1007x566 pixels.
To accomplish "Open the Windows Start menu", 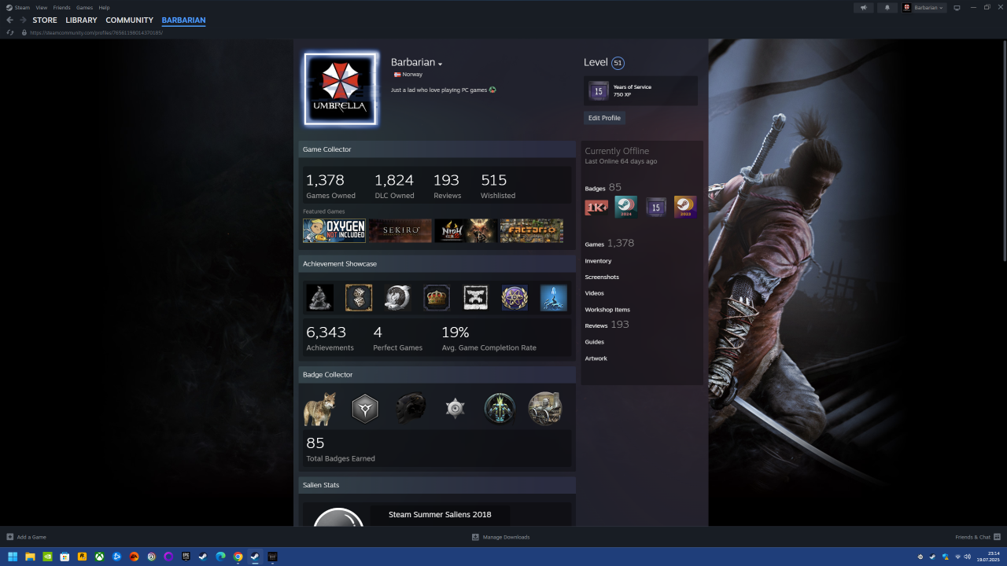I will pos(13,557).
